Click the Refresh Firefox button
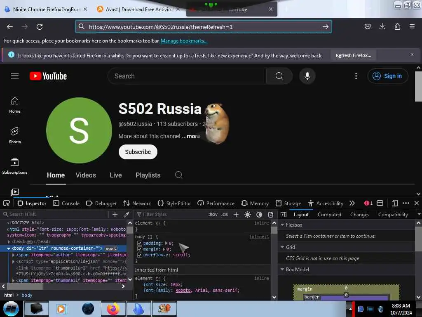This screenshot has height=317, width=422. [x=353, y=55]
